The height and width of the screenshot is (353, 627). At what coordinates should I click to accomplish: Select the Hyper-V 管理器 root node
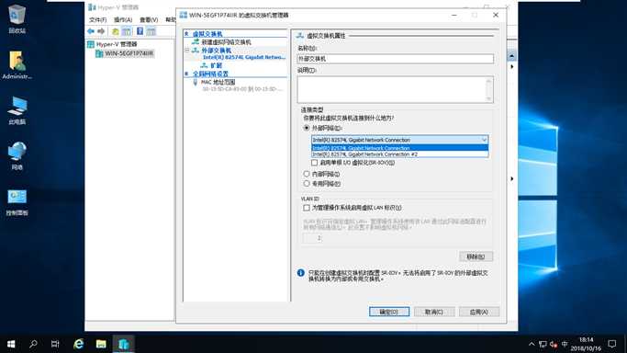coord(117,44)
